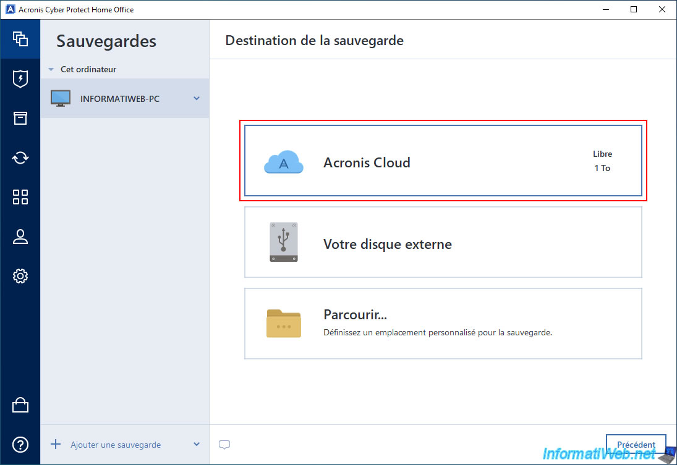Click Ajouter une sauvegarde link

116,445
